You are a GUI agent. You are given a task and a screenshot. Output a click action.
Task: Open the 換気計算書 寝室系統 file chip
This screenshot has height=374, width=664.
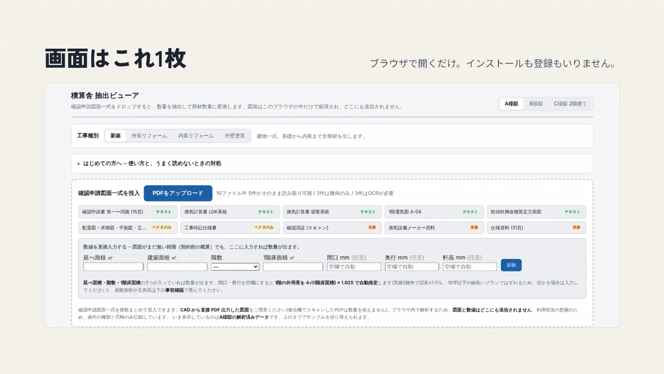coord(332,212)
